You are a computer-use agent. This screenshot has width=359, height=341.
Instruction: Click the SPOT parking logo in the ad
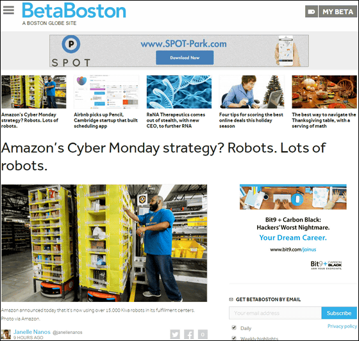pos(71,51)
